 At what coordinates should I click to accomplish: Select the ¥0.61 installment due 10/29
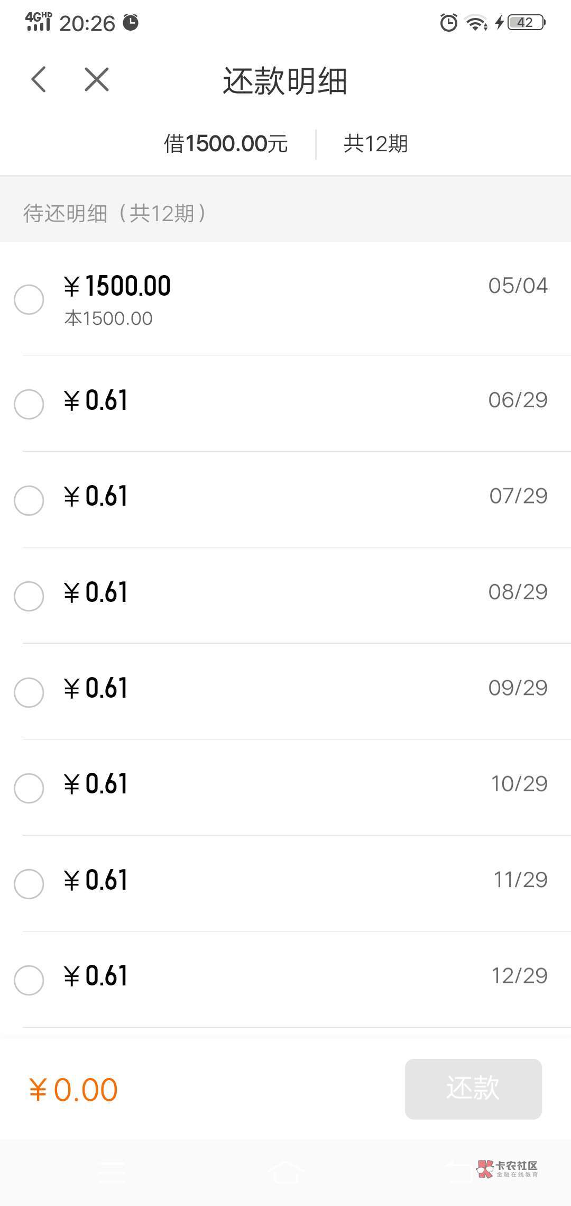[x=29, y=788]
